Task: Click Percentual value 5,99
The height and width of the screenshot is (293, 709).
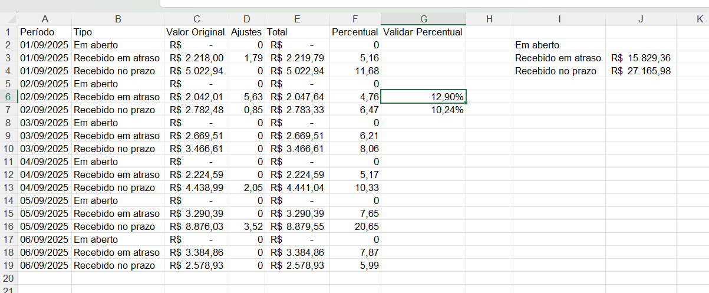Action: (x=355, y=265)
